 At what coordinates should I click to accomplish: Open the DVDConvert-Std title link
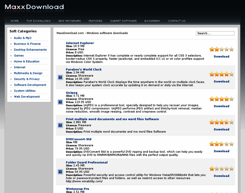click(79, 139)
